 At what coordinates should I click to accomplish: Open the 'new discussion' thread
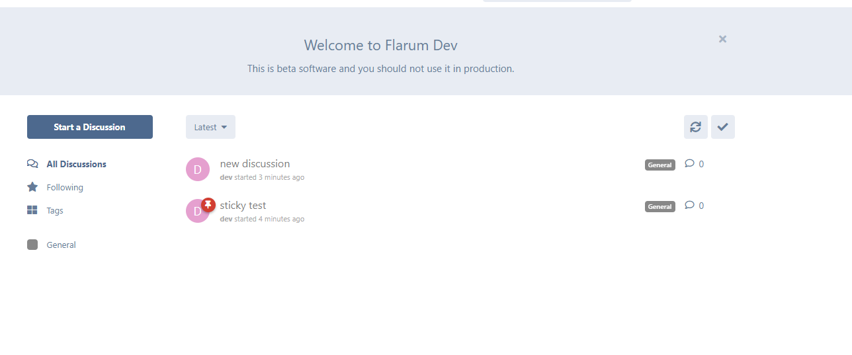tap(255, 164)
